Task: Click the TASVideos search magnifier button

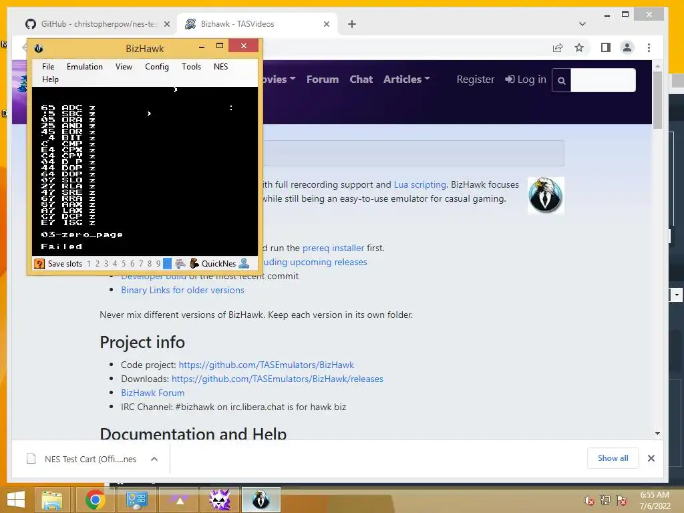Action: click(561, 80)
